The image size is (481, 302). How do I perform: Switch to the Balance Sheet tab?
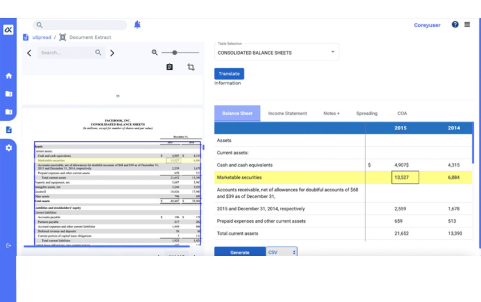[x=237, y=113]
